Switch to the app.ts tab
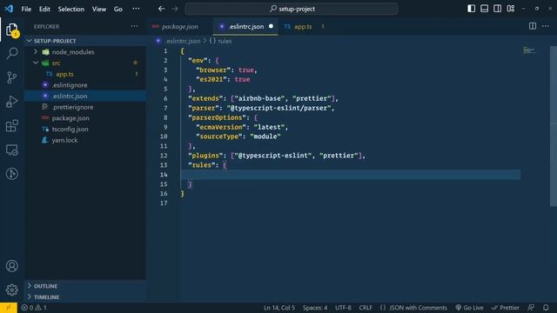Image resolution: width=557 pixels, height=313 pixels. [303, 26]
